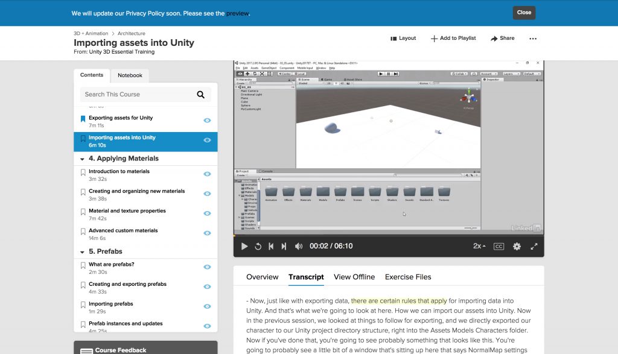Viewport: 618px width, 354px height.
Task: Bookmark the Importing assets into Unity lesson
Action: (83, 139)
